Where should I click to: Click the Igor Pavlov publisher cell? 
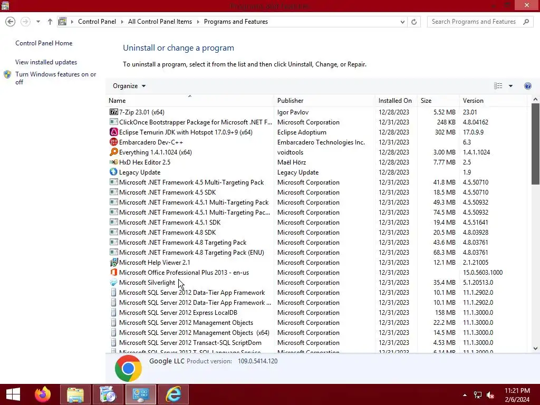(x=293, y=112)
